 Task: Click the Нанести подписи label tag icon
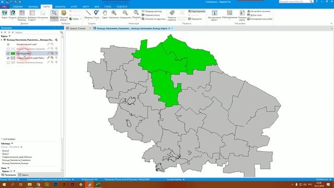[x=172, y=13]
